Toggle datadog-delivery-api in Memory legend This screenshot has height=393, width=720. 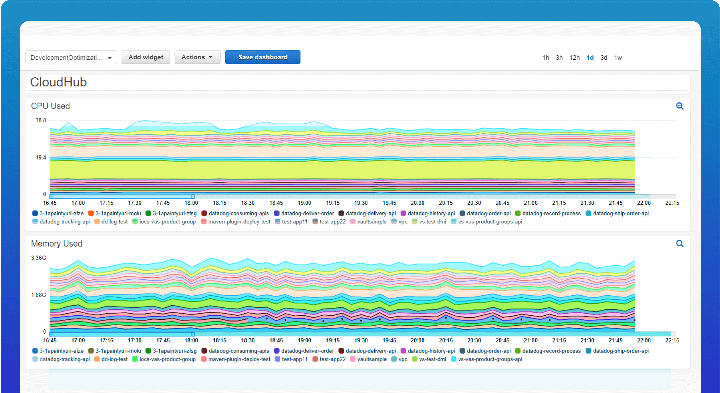pos(367,351)
